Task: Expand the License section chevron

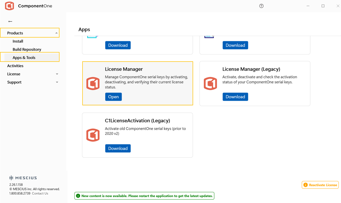Action: point(57,74)
